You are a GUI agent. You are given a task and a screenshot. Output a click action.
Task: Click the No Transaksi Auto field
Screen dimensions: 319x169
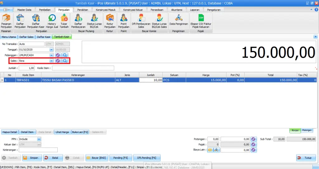[x=31, y=44]
